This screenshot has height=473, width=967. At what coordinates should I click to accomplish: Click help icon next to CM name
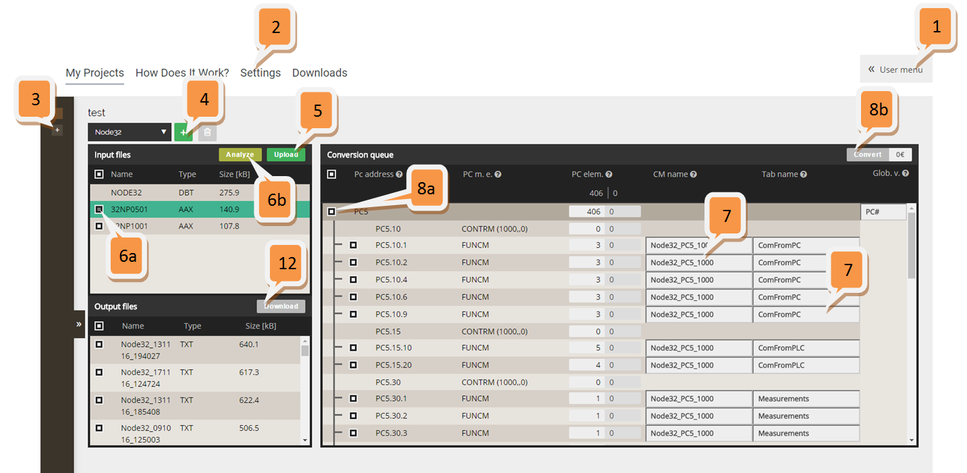pyautogui.click(x=693, y=174)
